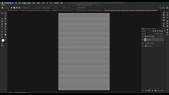Toggle lock all padlock icon

tap(153, 36)
